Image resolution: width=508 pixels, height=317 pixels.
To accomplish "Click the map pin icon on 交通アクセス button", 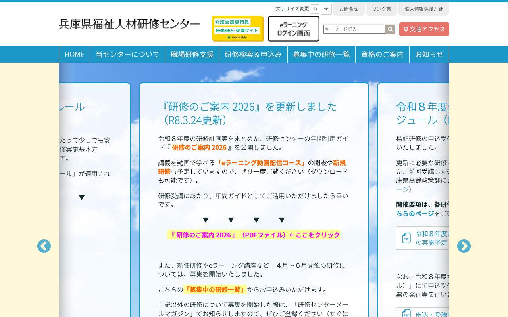I will [x=406, y=29].
